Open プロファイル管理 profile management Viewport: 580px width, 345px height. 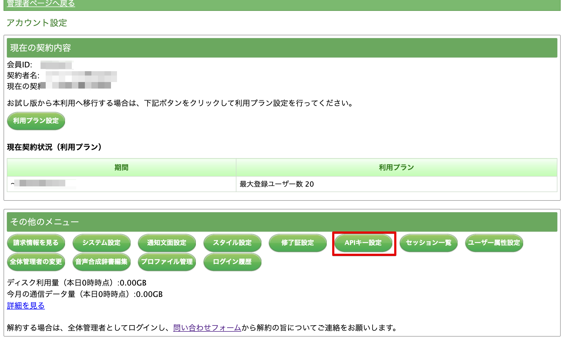click(167, 262)
